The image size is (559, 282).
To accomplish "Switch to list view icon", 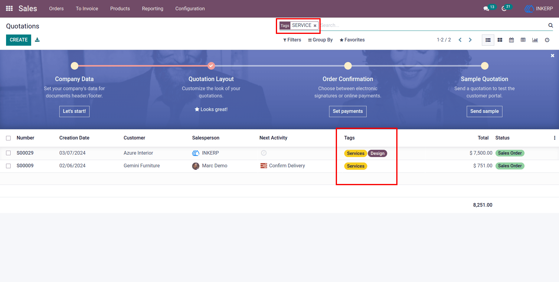I will [488, 40].
